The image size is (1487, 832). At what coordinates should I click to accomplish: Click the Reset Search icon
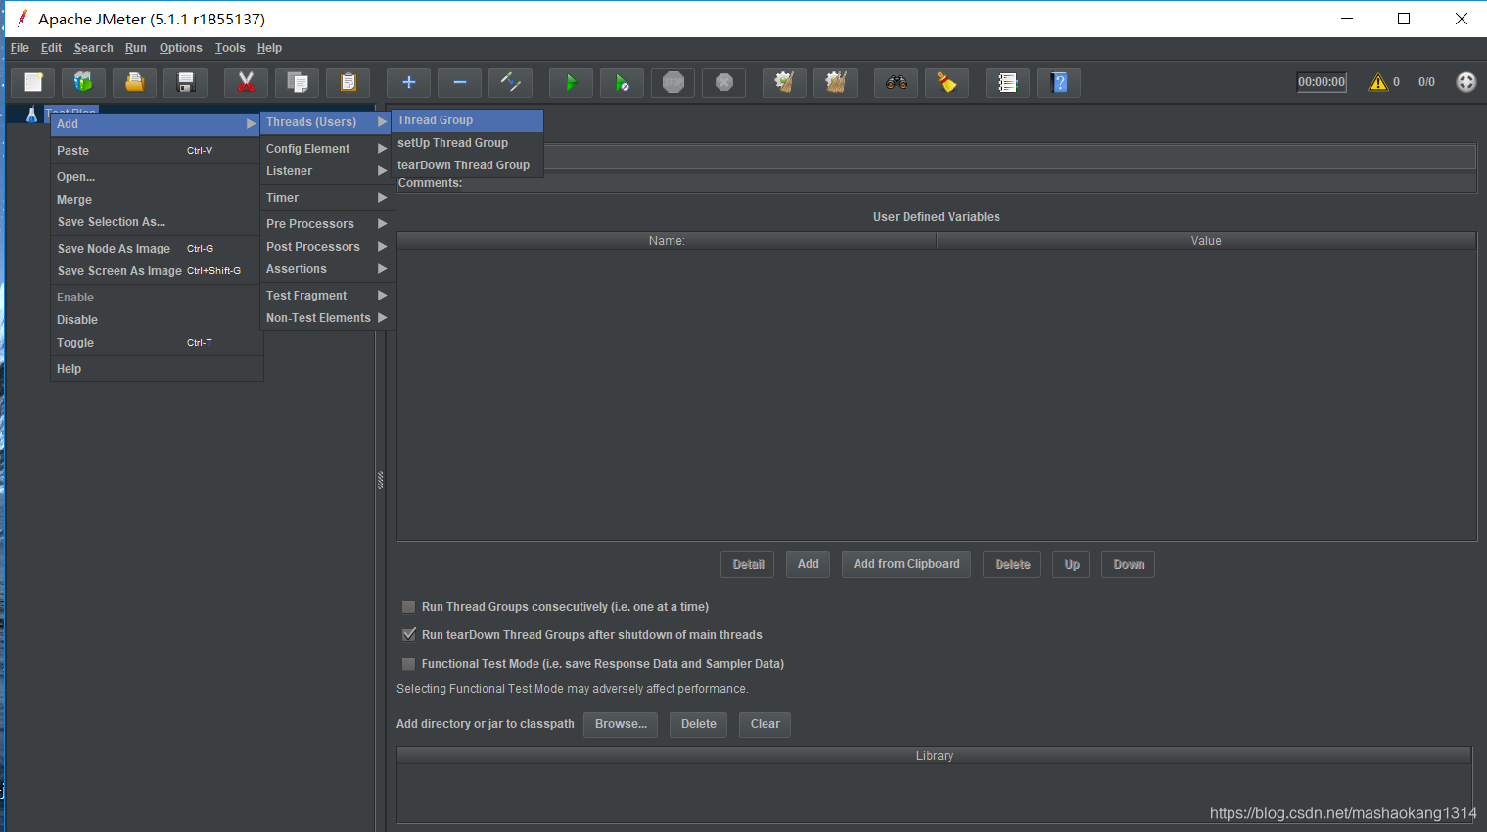click(947, 82)
